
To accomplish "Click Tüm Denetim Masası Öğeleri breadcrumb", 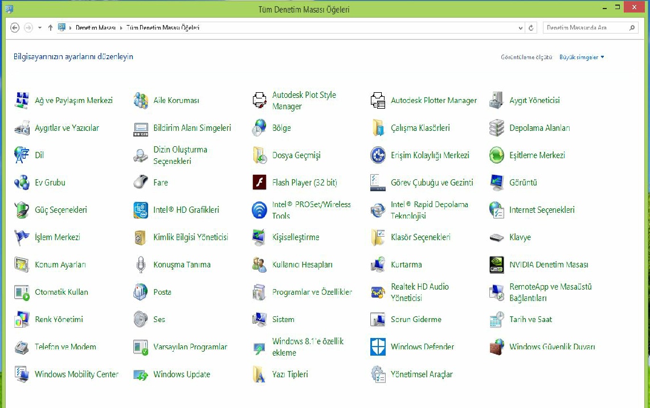I will coord(163,28).
